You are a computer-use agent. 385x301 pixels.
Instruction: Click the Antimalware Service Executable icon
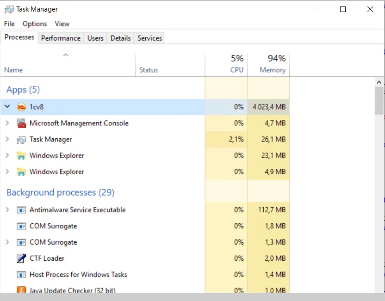tap(21, 210)
